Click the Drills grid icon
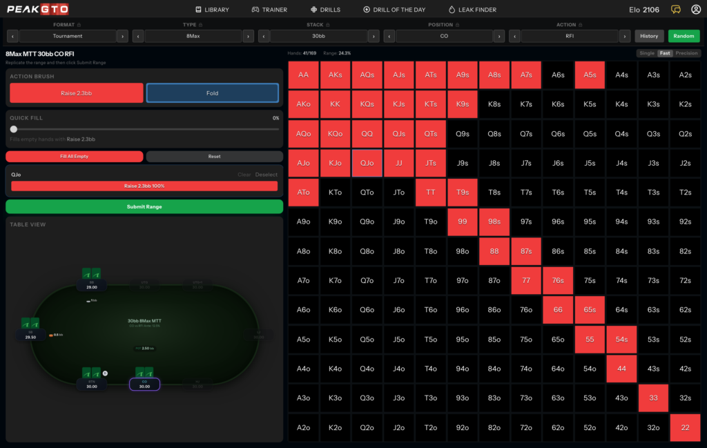The image size is (707, 448). pos(314,10)
